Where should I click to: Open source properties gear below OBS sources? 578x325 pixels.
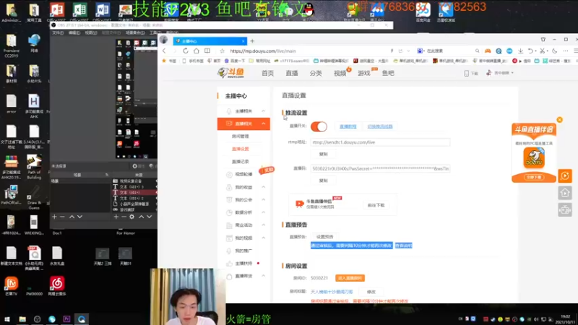(131, 217)
